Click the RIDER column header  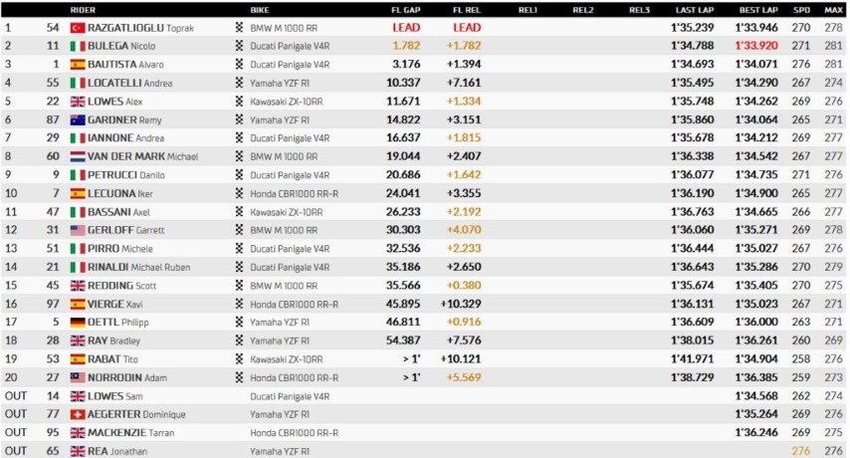(x=83, y=10)
